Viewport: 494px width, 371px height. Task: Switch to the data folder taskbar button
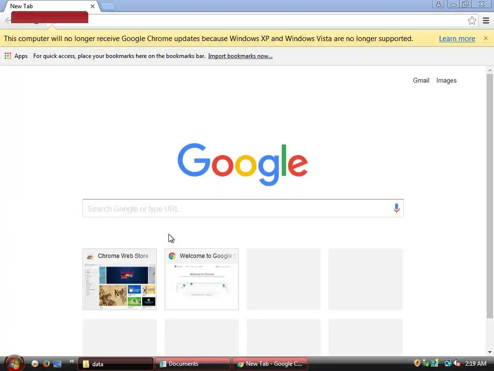click(116, 364)
